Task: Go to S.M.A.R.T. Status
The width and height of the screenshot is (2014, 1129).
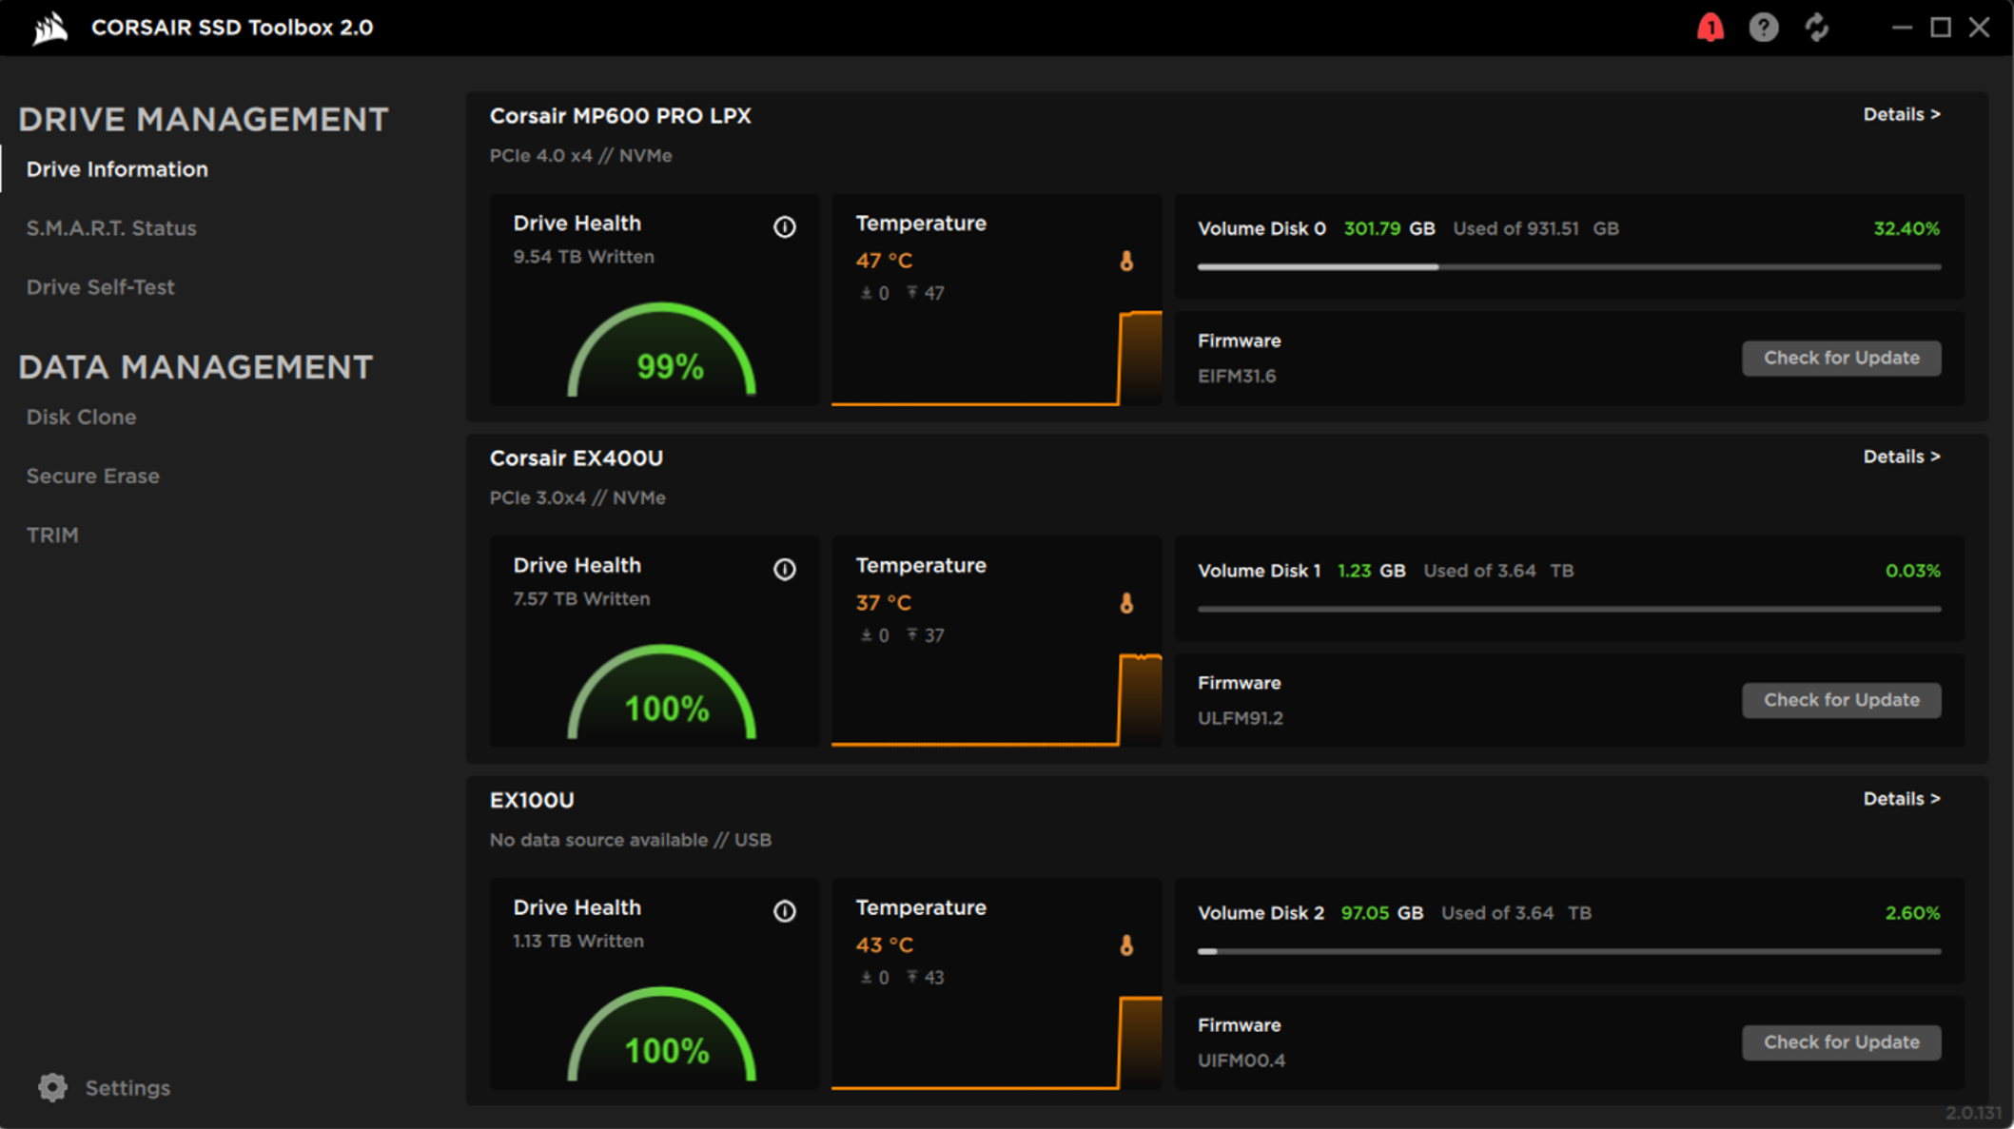Action: (111, 228)
